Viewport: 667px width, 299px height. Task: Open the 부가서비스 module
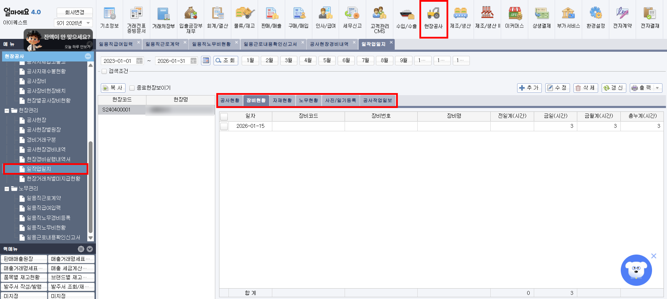(569, 18)
